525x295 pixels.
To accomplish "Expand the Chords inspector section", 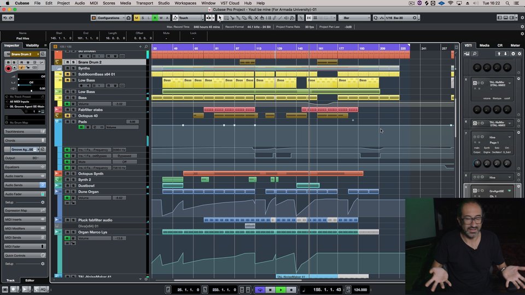I will point(25,140).
